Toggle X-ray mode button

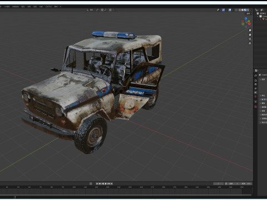click(x=236, y=10)
